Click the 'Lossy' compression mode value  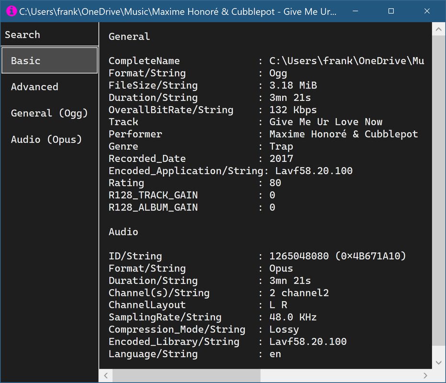(x=284, y=329)
